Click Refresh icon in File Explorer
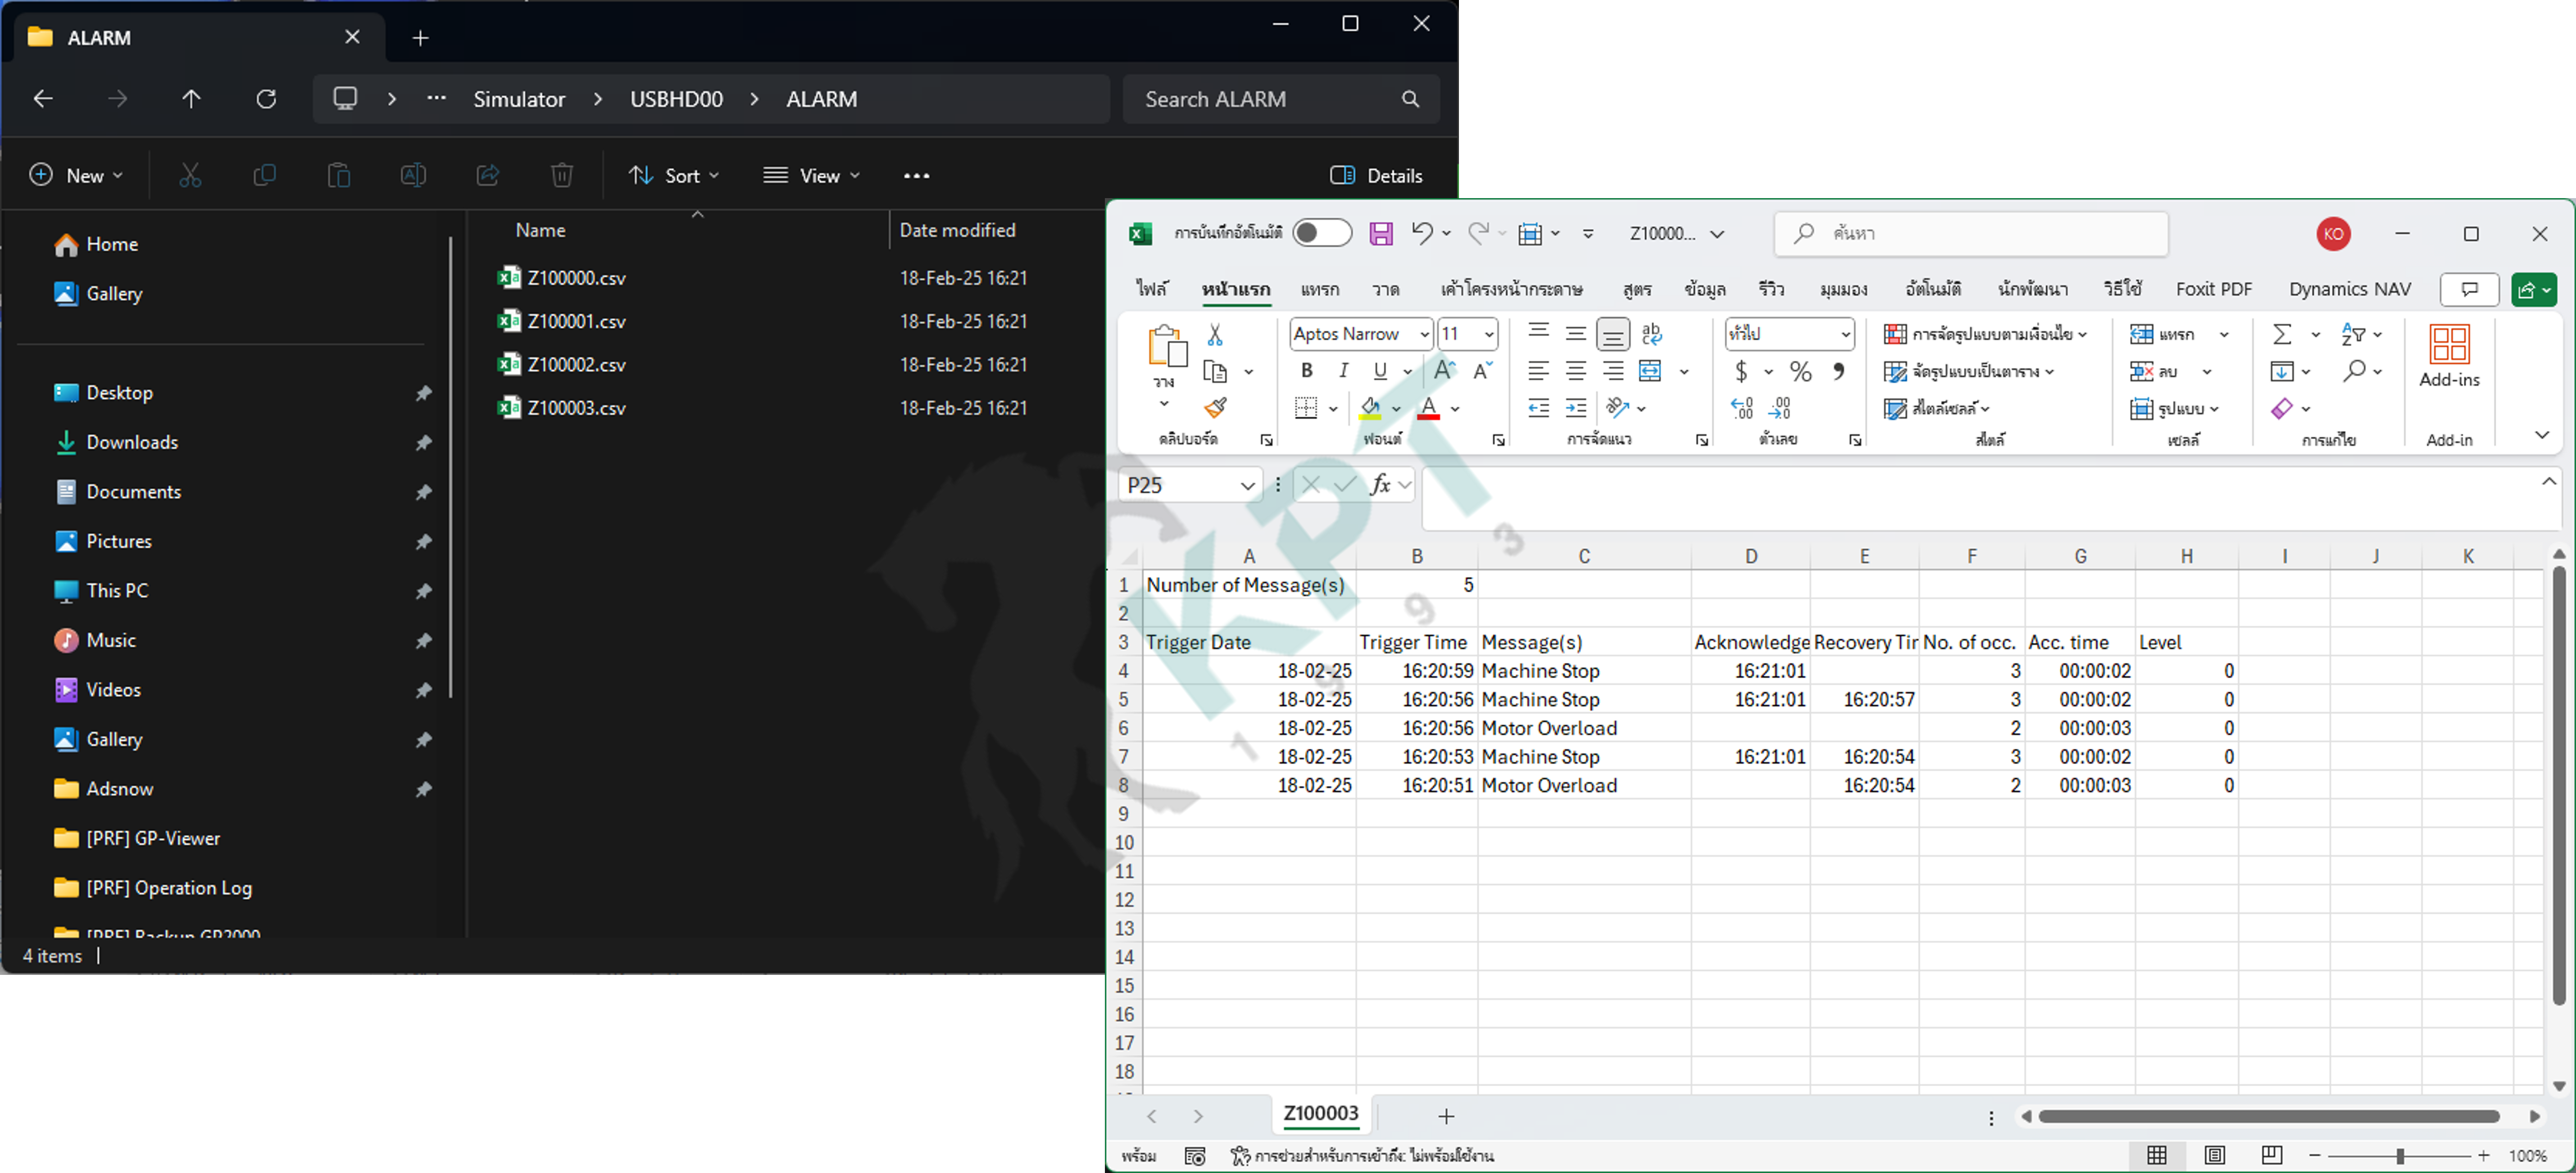The width and height of the screenshot is (2576, 1173). 266,99
